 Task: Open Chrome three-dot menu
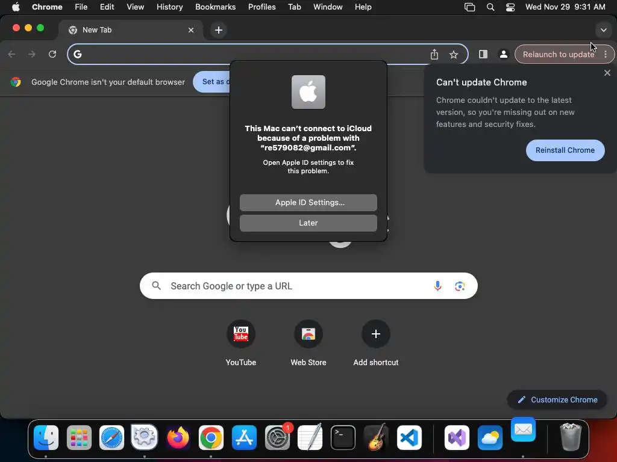[606, 54]
